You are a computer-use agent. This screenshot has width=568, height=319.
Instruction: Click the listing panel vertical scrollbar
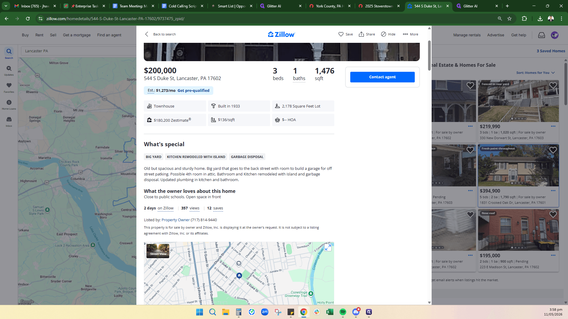click(429, 56)
